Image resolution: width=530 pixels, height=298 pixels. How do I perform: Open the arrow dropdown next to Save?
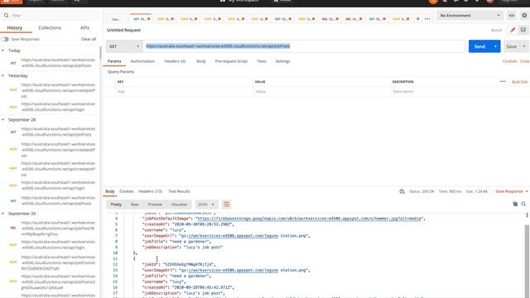coord(524,46)
